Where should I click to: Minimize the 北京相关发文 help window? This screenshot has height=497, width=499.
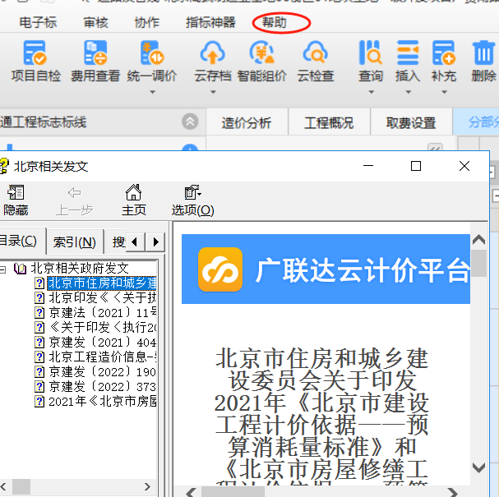coord(368,166)
